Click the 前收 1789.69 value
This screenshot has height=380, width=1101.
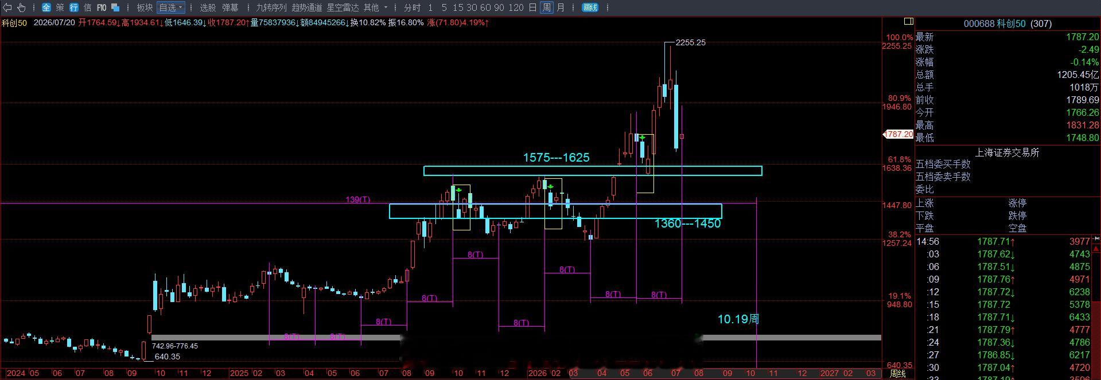tap(1082, 100)
